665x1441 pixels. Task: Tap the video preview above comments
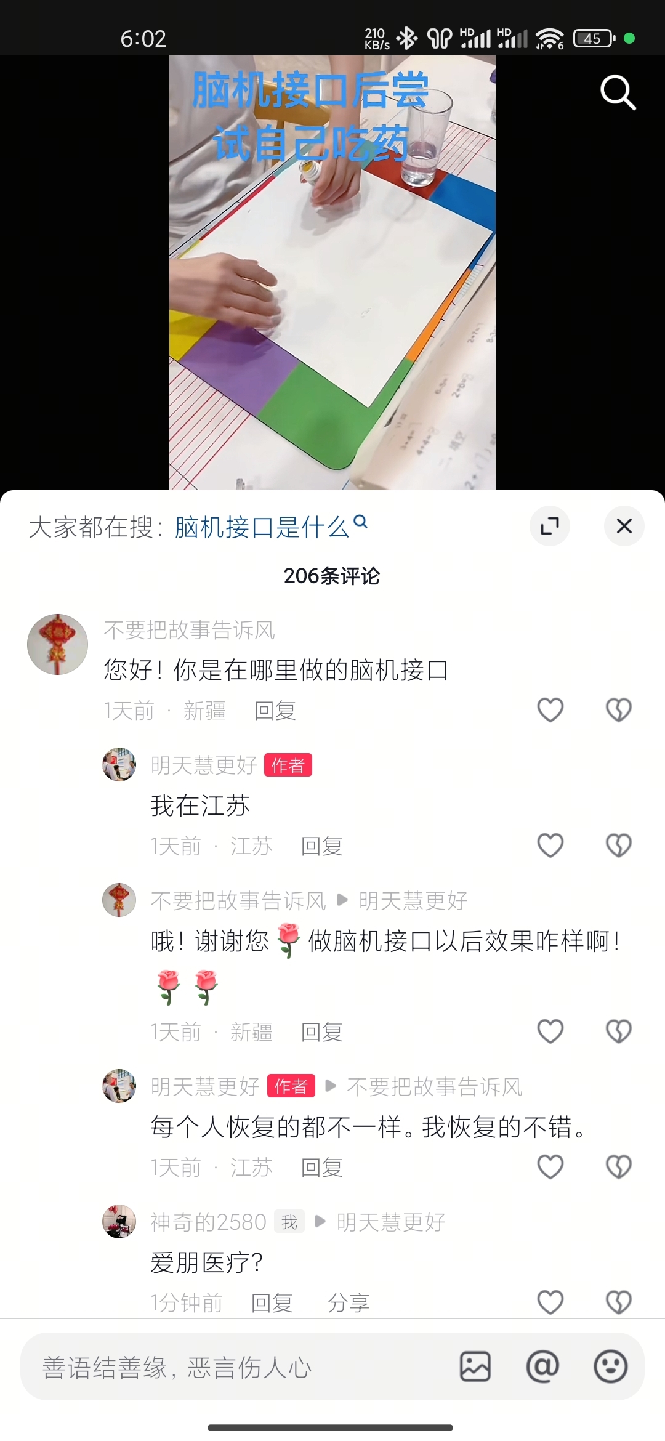coord(332,273)
